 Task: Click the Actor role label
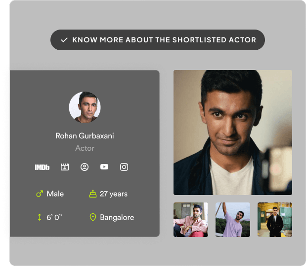click(x=85, y=148)
